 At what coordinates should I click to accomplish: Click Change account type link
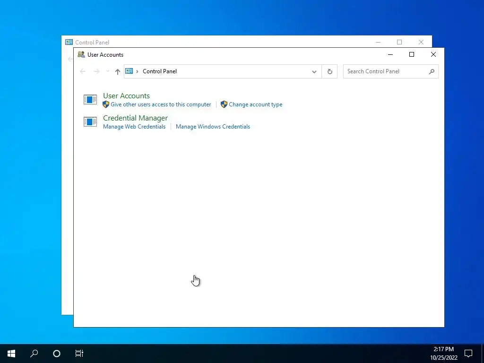point(256,104)
